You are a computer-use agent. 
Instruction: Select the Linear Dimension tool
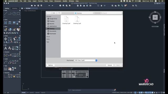(x=6, y=55)
